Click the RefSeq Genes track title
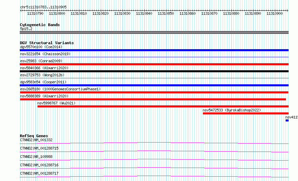Screen dimensions: 298x181 click(34, 136)
